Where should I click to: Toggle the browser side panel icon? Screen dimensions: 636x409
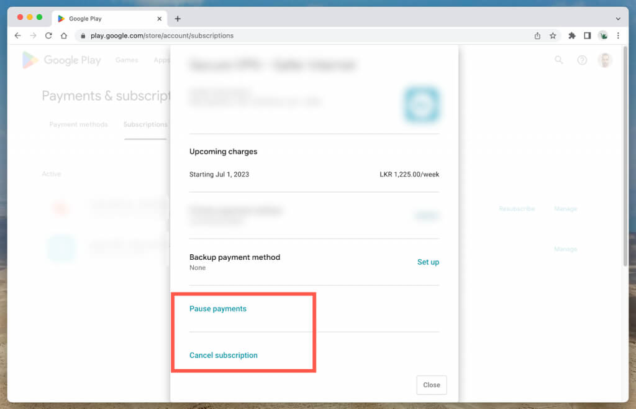click(588, 35)
